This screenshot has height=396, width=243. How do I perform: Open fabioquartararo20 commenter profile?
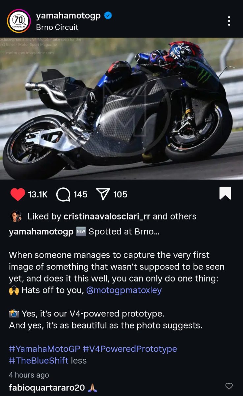(47, 387)
